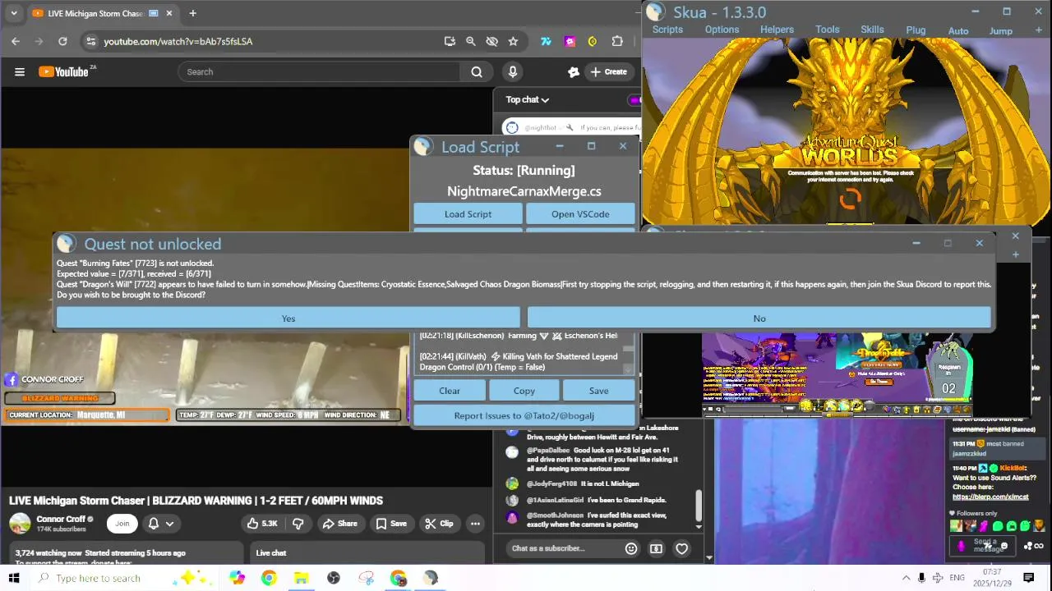Screen dimensions: 1052x591
Task: Clip the live stream
Action: tap(439, 523)
